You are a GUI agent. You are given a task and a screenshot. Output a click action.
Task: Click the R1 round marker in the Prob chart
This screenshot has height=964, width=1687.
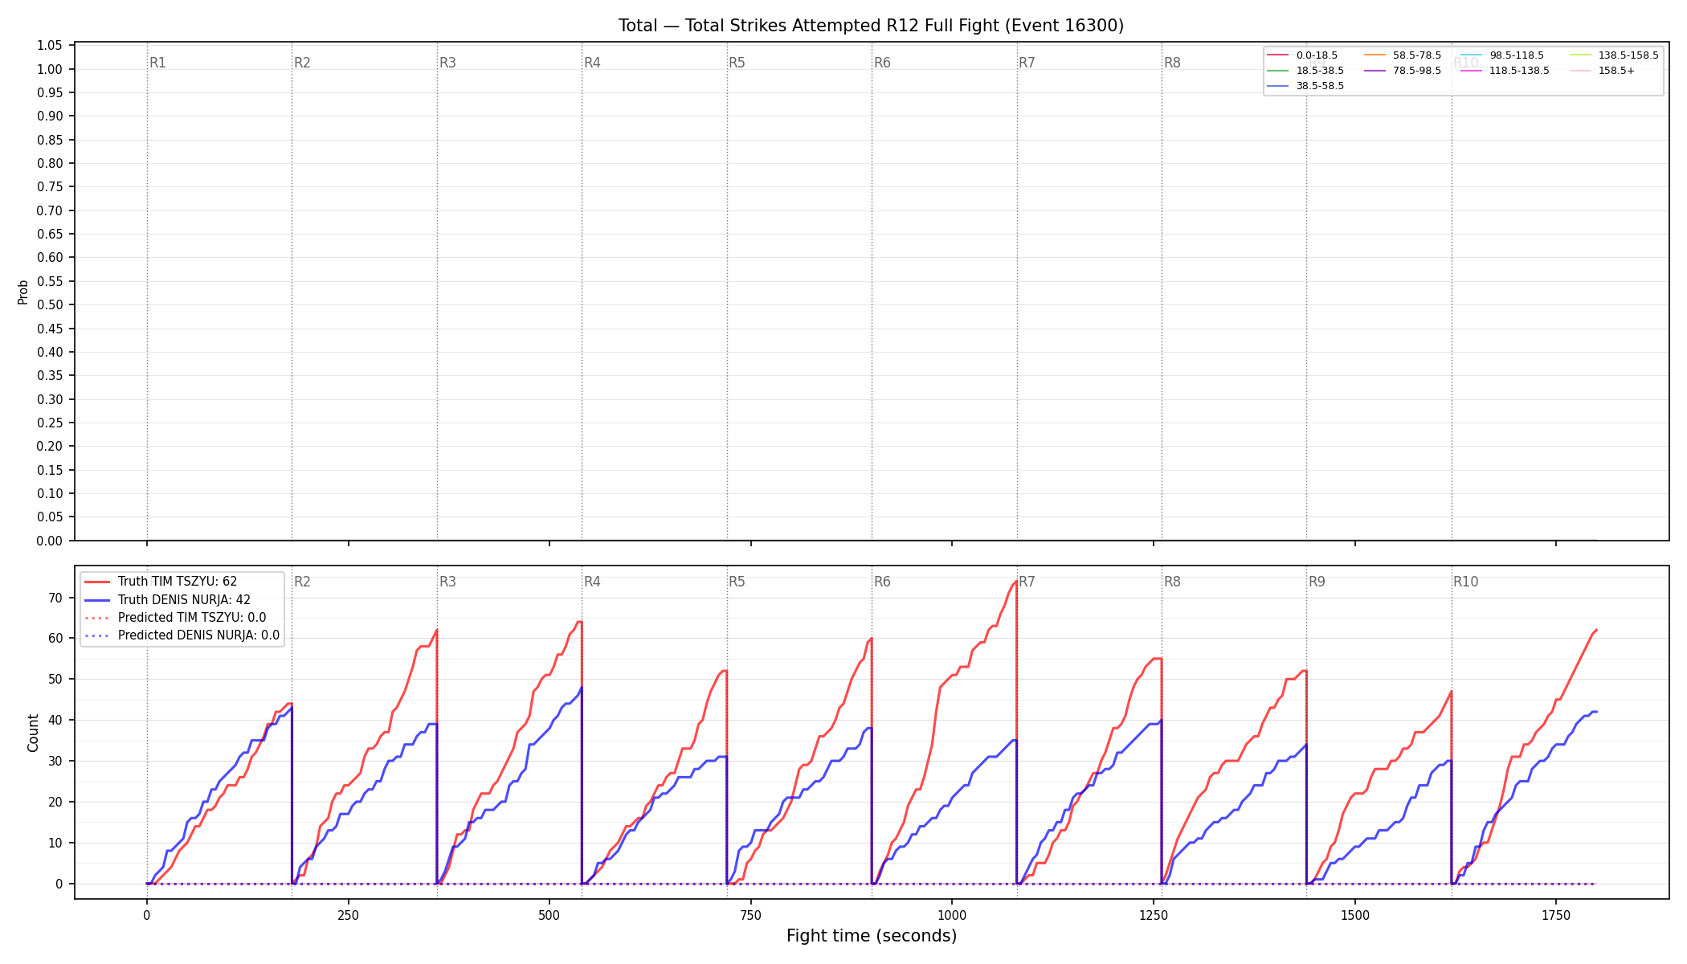pyautogui.click(x=157, y=63)
